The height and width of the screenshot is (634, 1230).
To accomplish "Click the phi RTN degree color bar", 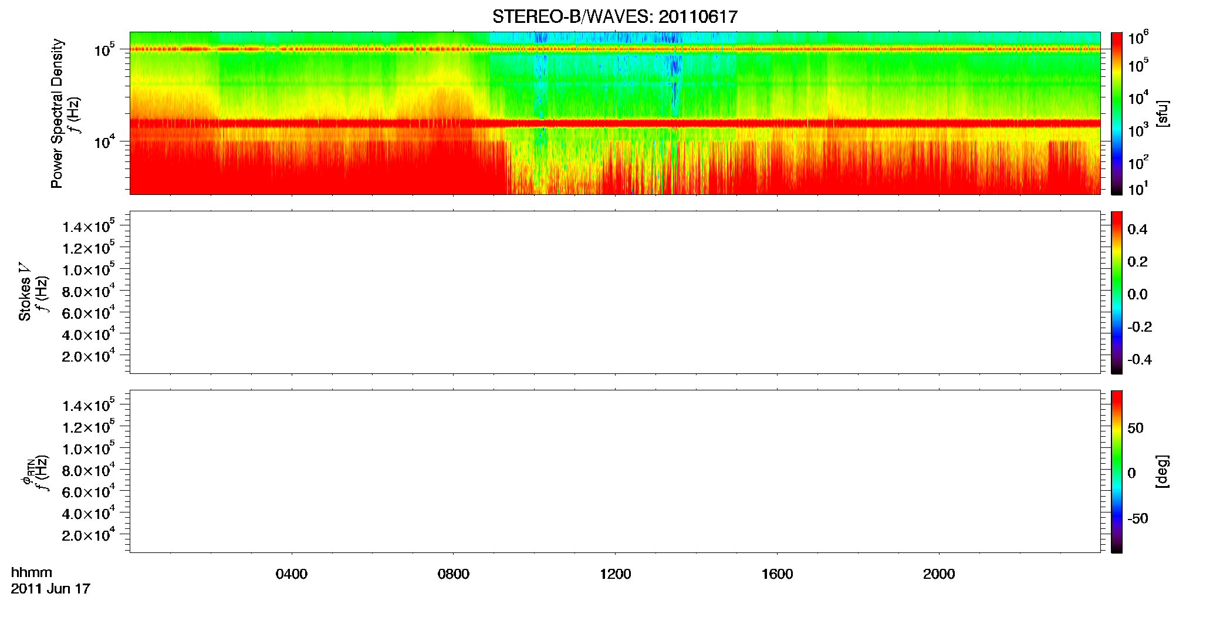I will click(x=1117, y=471).
